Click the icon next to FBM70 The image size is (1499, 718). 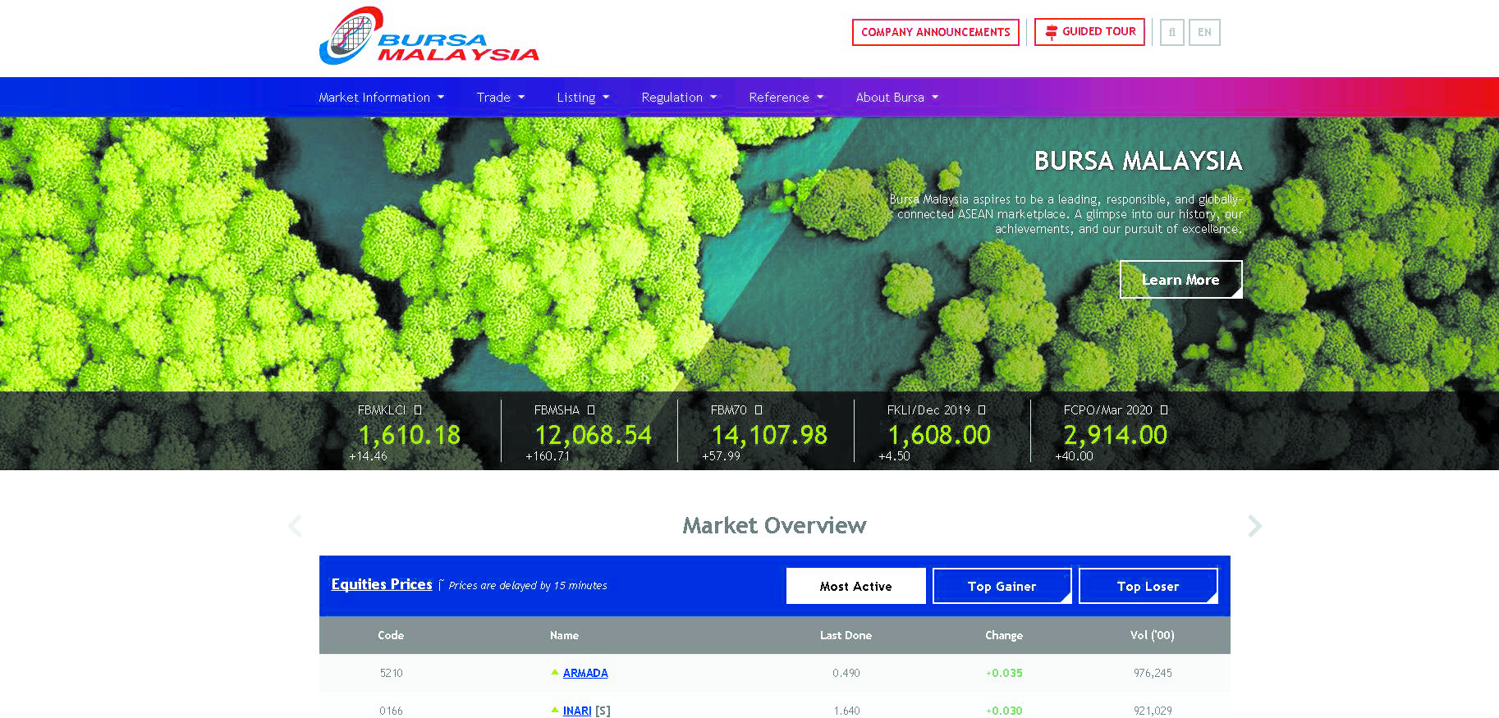(759, 409)
